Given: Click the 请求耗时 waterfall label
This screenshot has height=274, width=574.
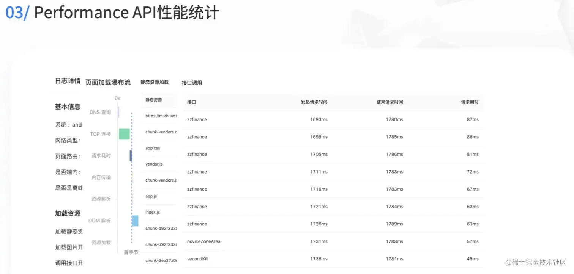Looking at the screenshot, I should [x=101, y=156].
